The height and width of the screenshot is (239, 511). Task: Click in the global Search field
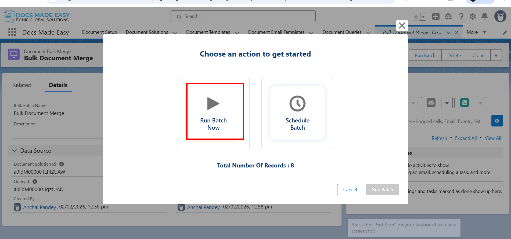pos(243,16)
